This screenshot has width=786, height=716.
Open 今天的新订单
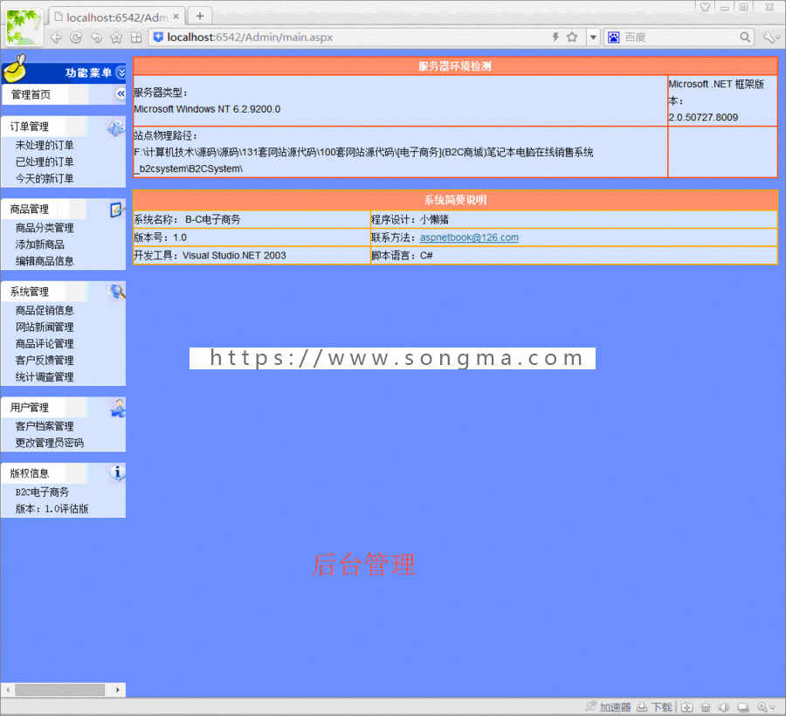45,178
